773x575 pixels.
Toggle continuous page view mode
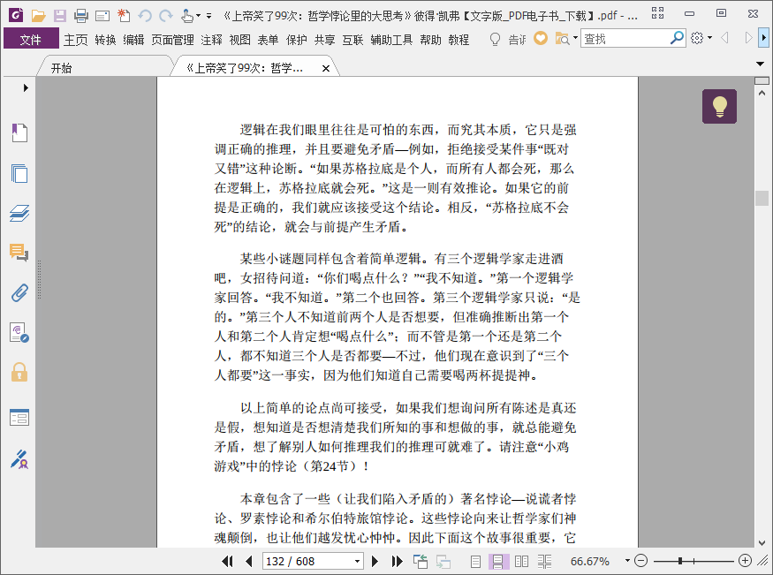pos(498,561)
